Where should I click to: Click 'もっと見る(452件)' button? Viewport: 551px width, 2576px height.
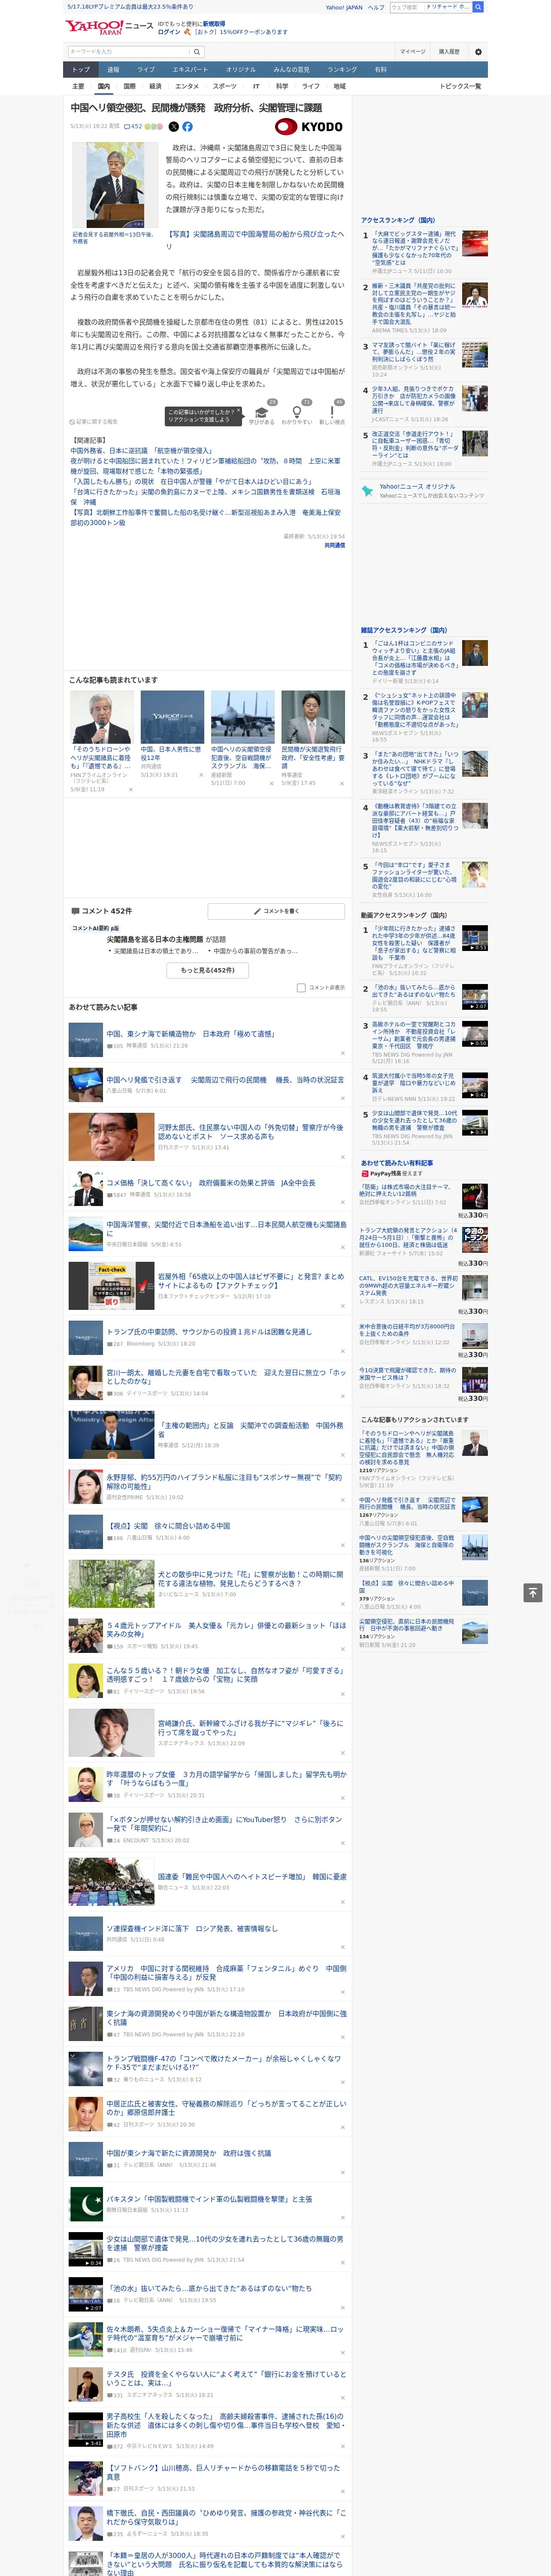point(208,970)
